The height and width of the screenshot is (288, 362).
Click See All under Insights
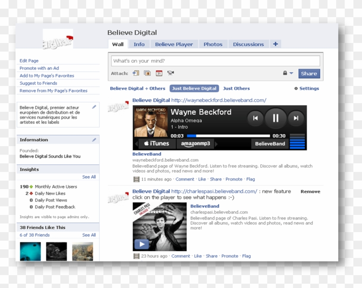(x=89, y=177)
